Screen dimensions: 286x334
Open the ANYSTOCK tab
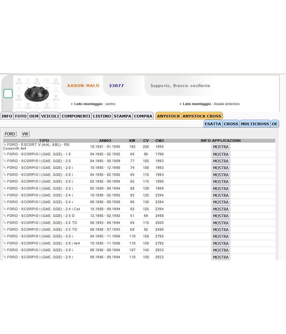(168, 116)
